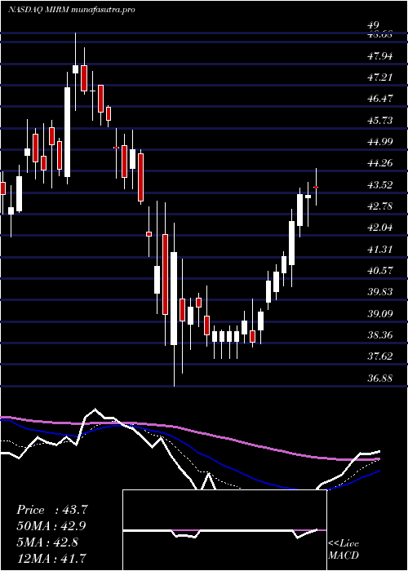The image size is (408, 571).
Task: Click the 45.73 price axis label
Action: (x=380, y=120)
